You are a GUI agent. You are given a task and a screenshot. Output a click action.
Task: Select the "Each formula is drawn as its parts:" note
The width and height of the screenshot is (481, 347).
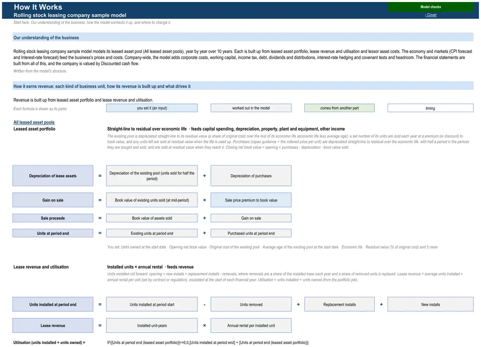(x=40, y=109)
